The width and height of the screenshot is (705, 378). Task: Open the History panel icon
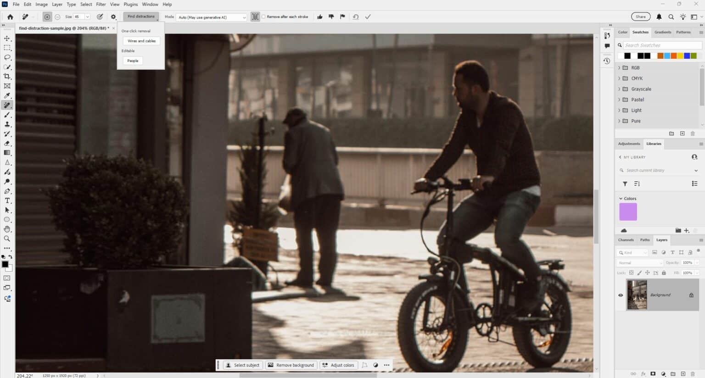point(607,61)
